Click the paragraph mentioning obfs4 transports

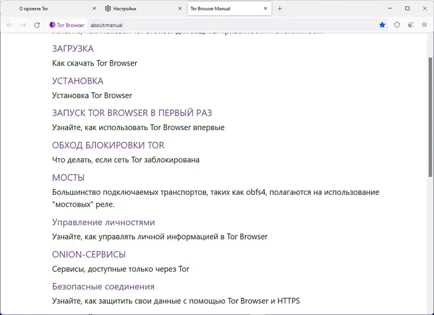pyautogui.click(x=215, y=198)
